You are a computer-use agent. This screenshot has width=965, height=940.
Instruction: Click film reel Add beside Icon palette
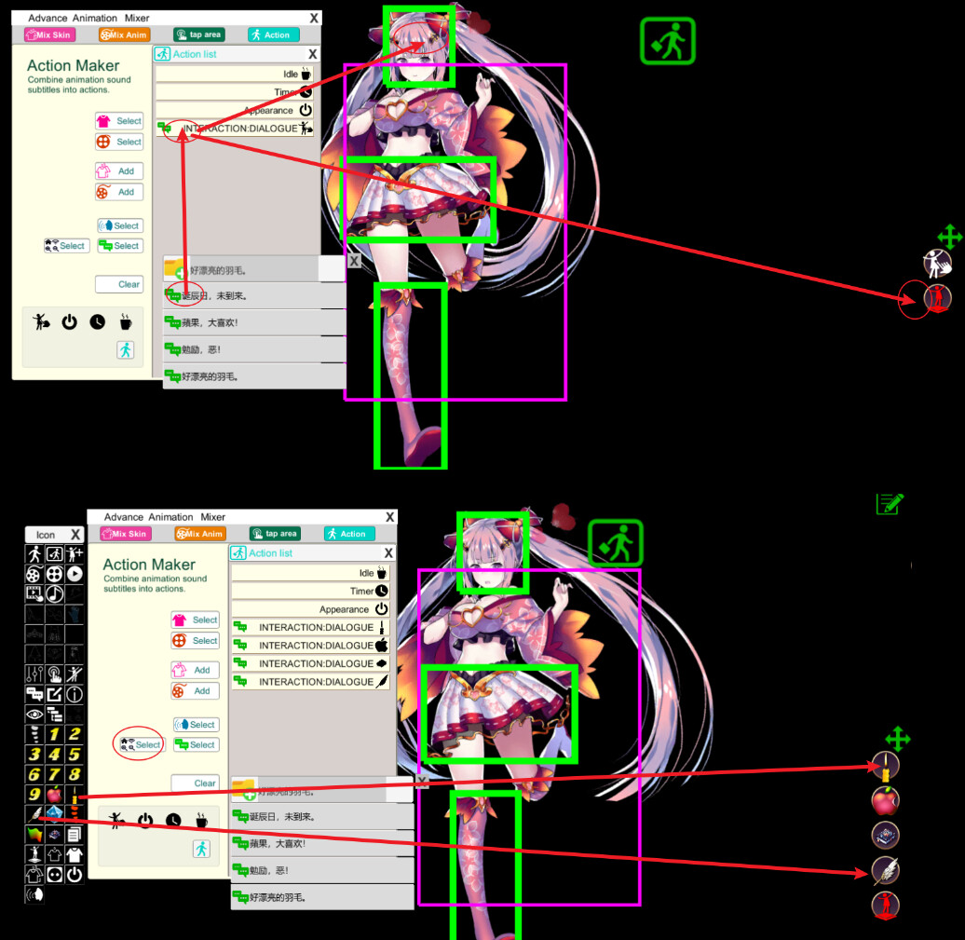click(195, 690)
